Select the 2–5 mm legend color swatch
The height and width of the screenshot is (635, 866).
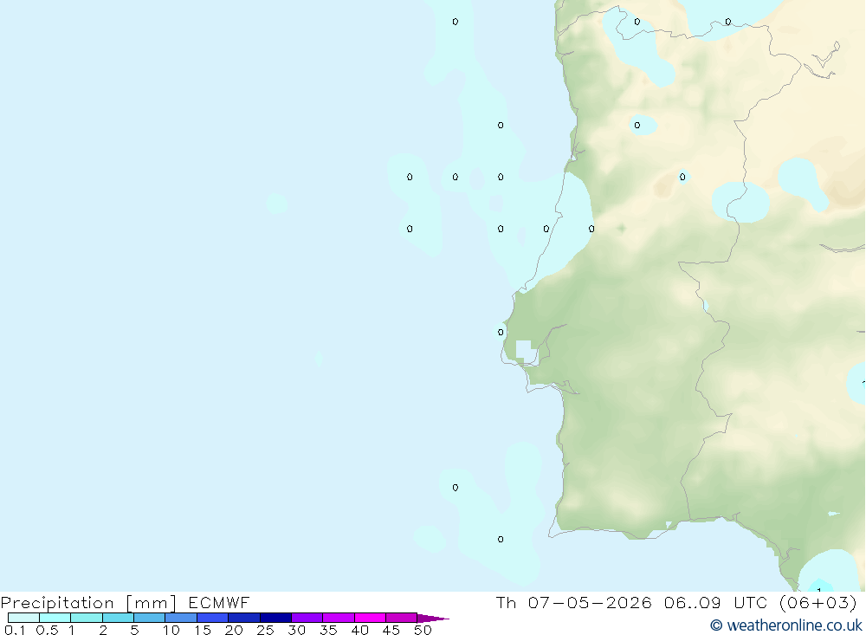[118, 618]
